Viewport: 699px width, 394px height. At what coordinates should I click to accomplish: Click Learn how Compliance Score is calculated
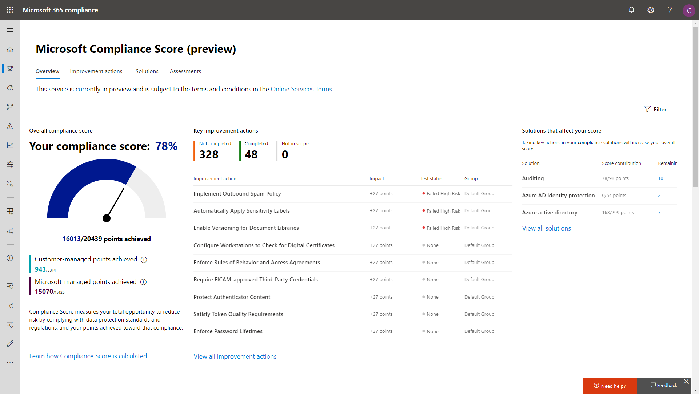pyautogui.click(x=88, y=355)
